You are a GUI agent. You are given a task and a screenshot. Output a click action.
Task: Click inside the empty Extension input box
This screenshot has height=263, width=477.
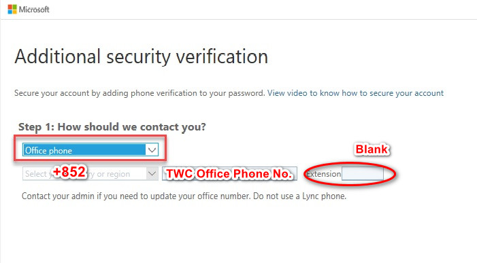pyautogui.click(x=363, y=174)
